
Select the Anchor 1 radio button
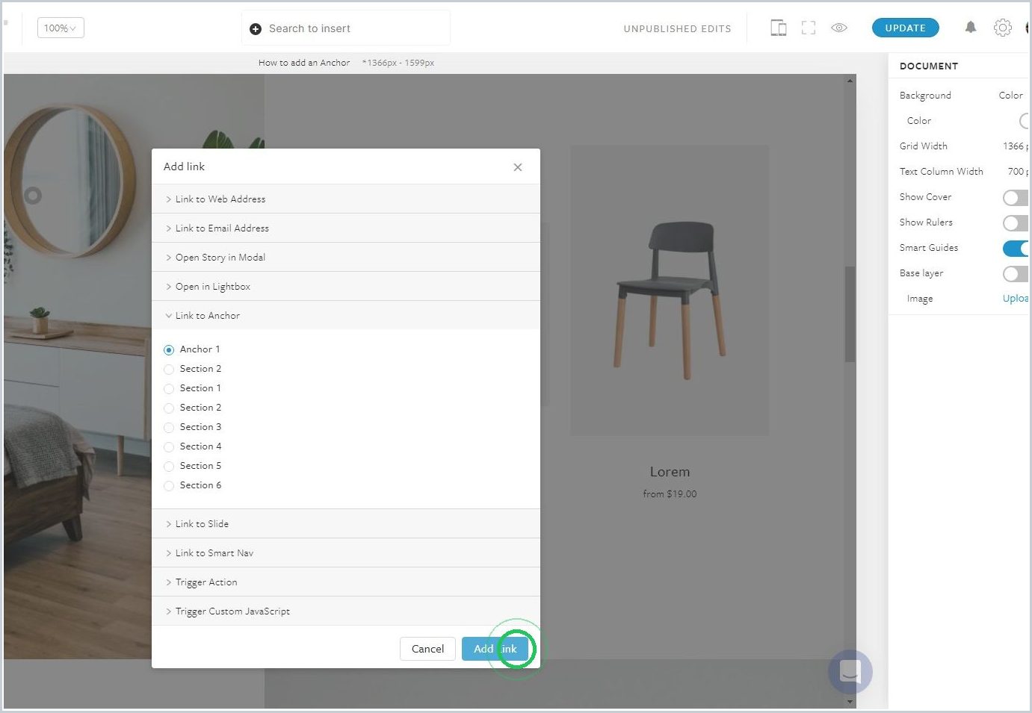tap(169, 349)
